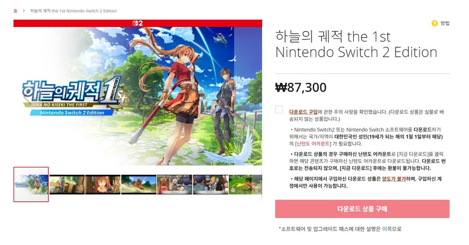Select the fifth thumbnail with dialogue scene
The height and width of the screenshot is (245, 469).
click(175, 185)
